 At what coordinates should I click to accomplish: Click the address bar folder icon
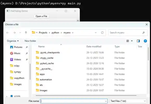33,33
